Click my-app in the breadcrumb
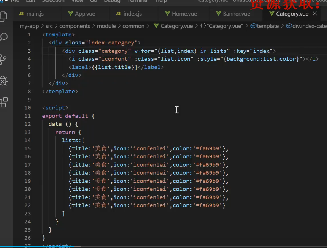 tap(29, 26)
